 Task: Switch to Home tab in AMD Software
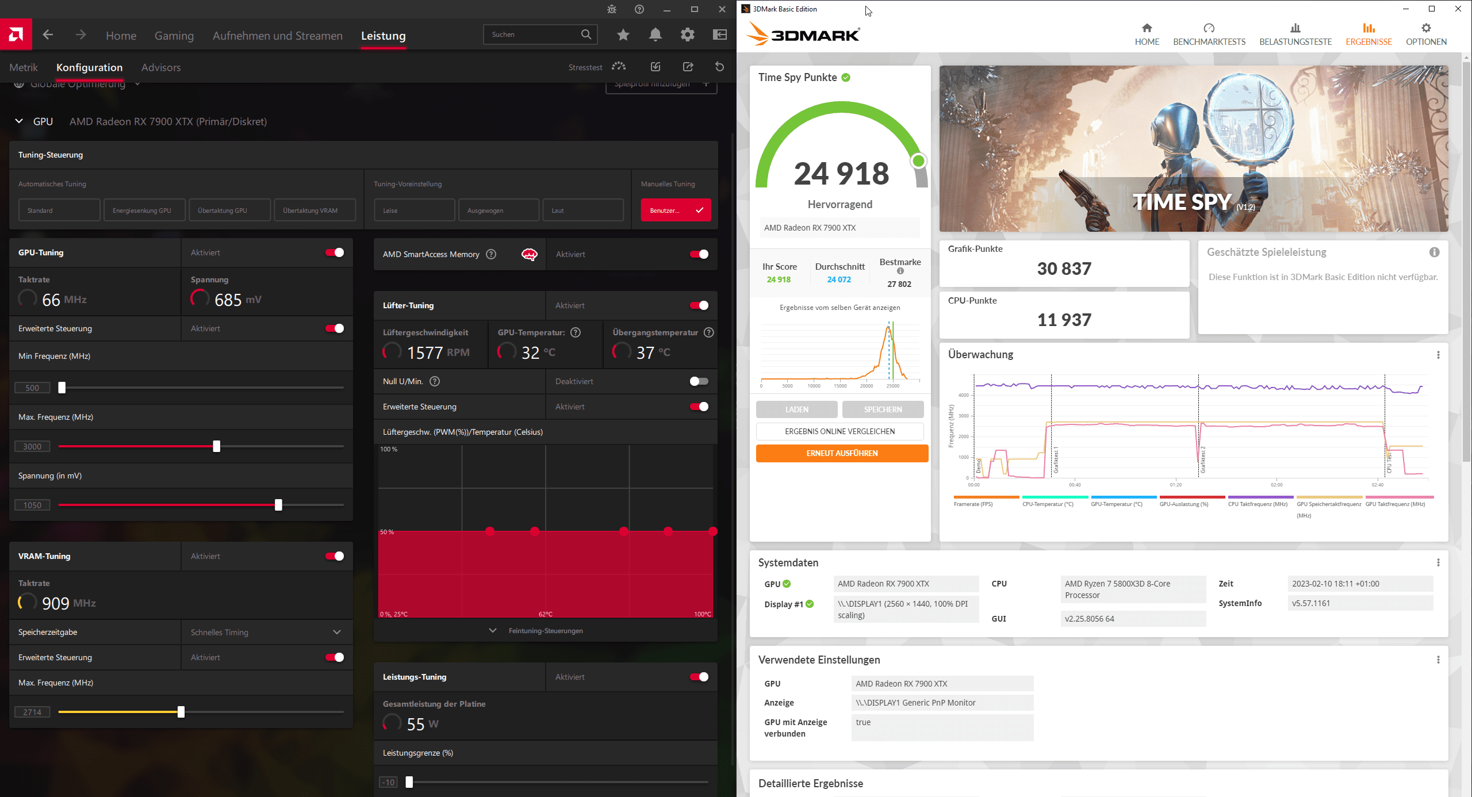click(x=121, y=36)
